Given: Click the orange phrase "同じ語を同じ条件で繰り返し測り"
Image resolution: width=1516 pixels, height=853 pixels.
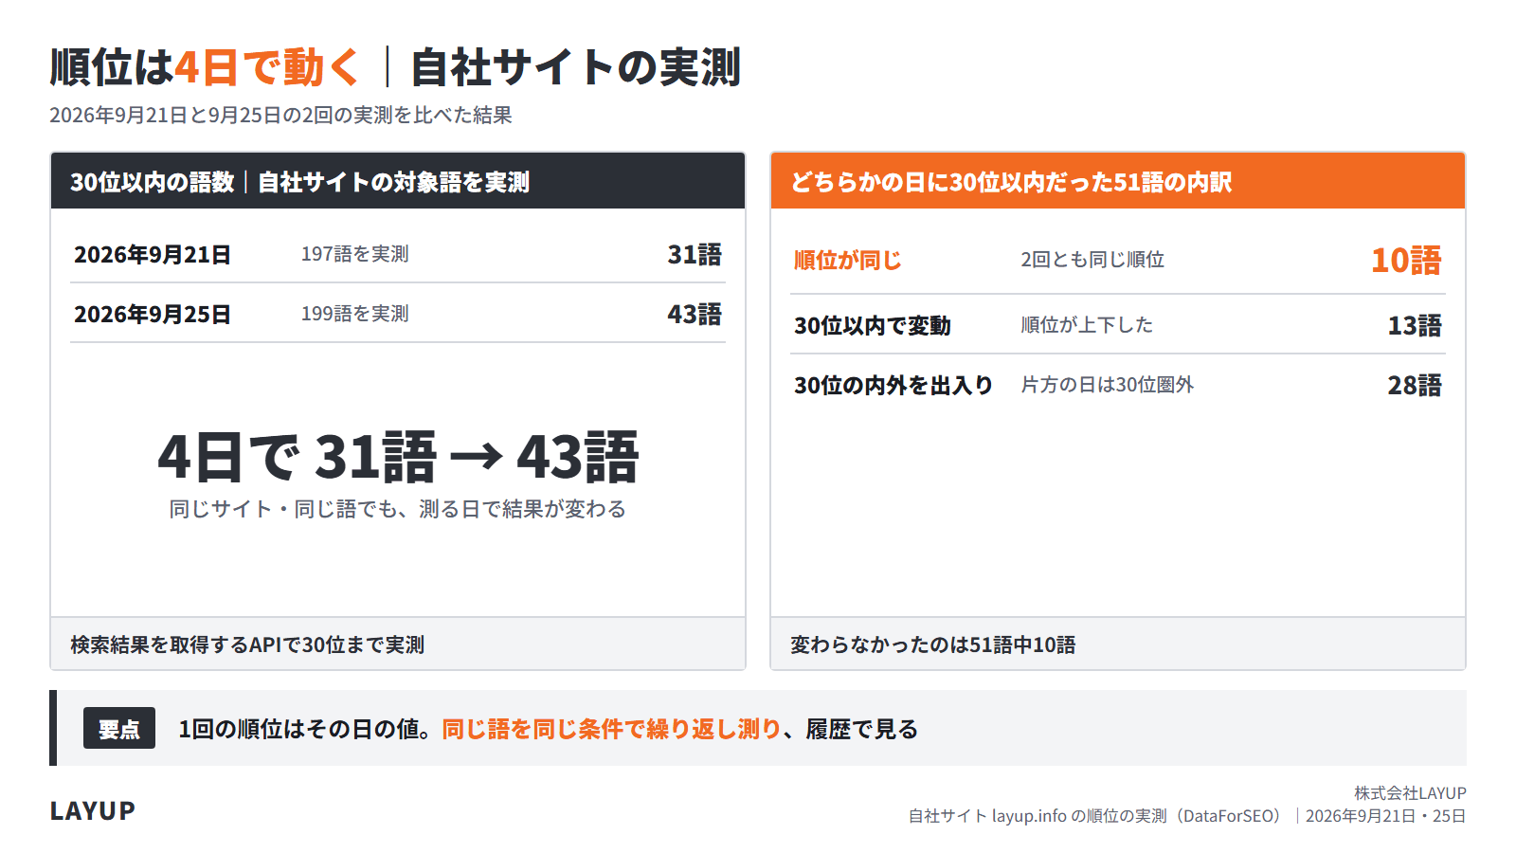Looking at the screenshot, I should 612,729.
